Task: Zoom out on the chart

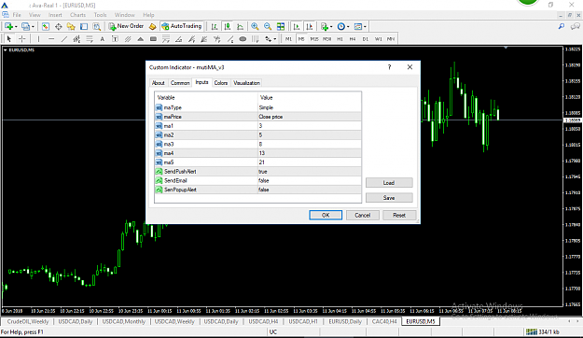Action: (x=268, y=26)
